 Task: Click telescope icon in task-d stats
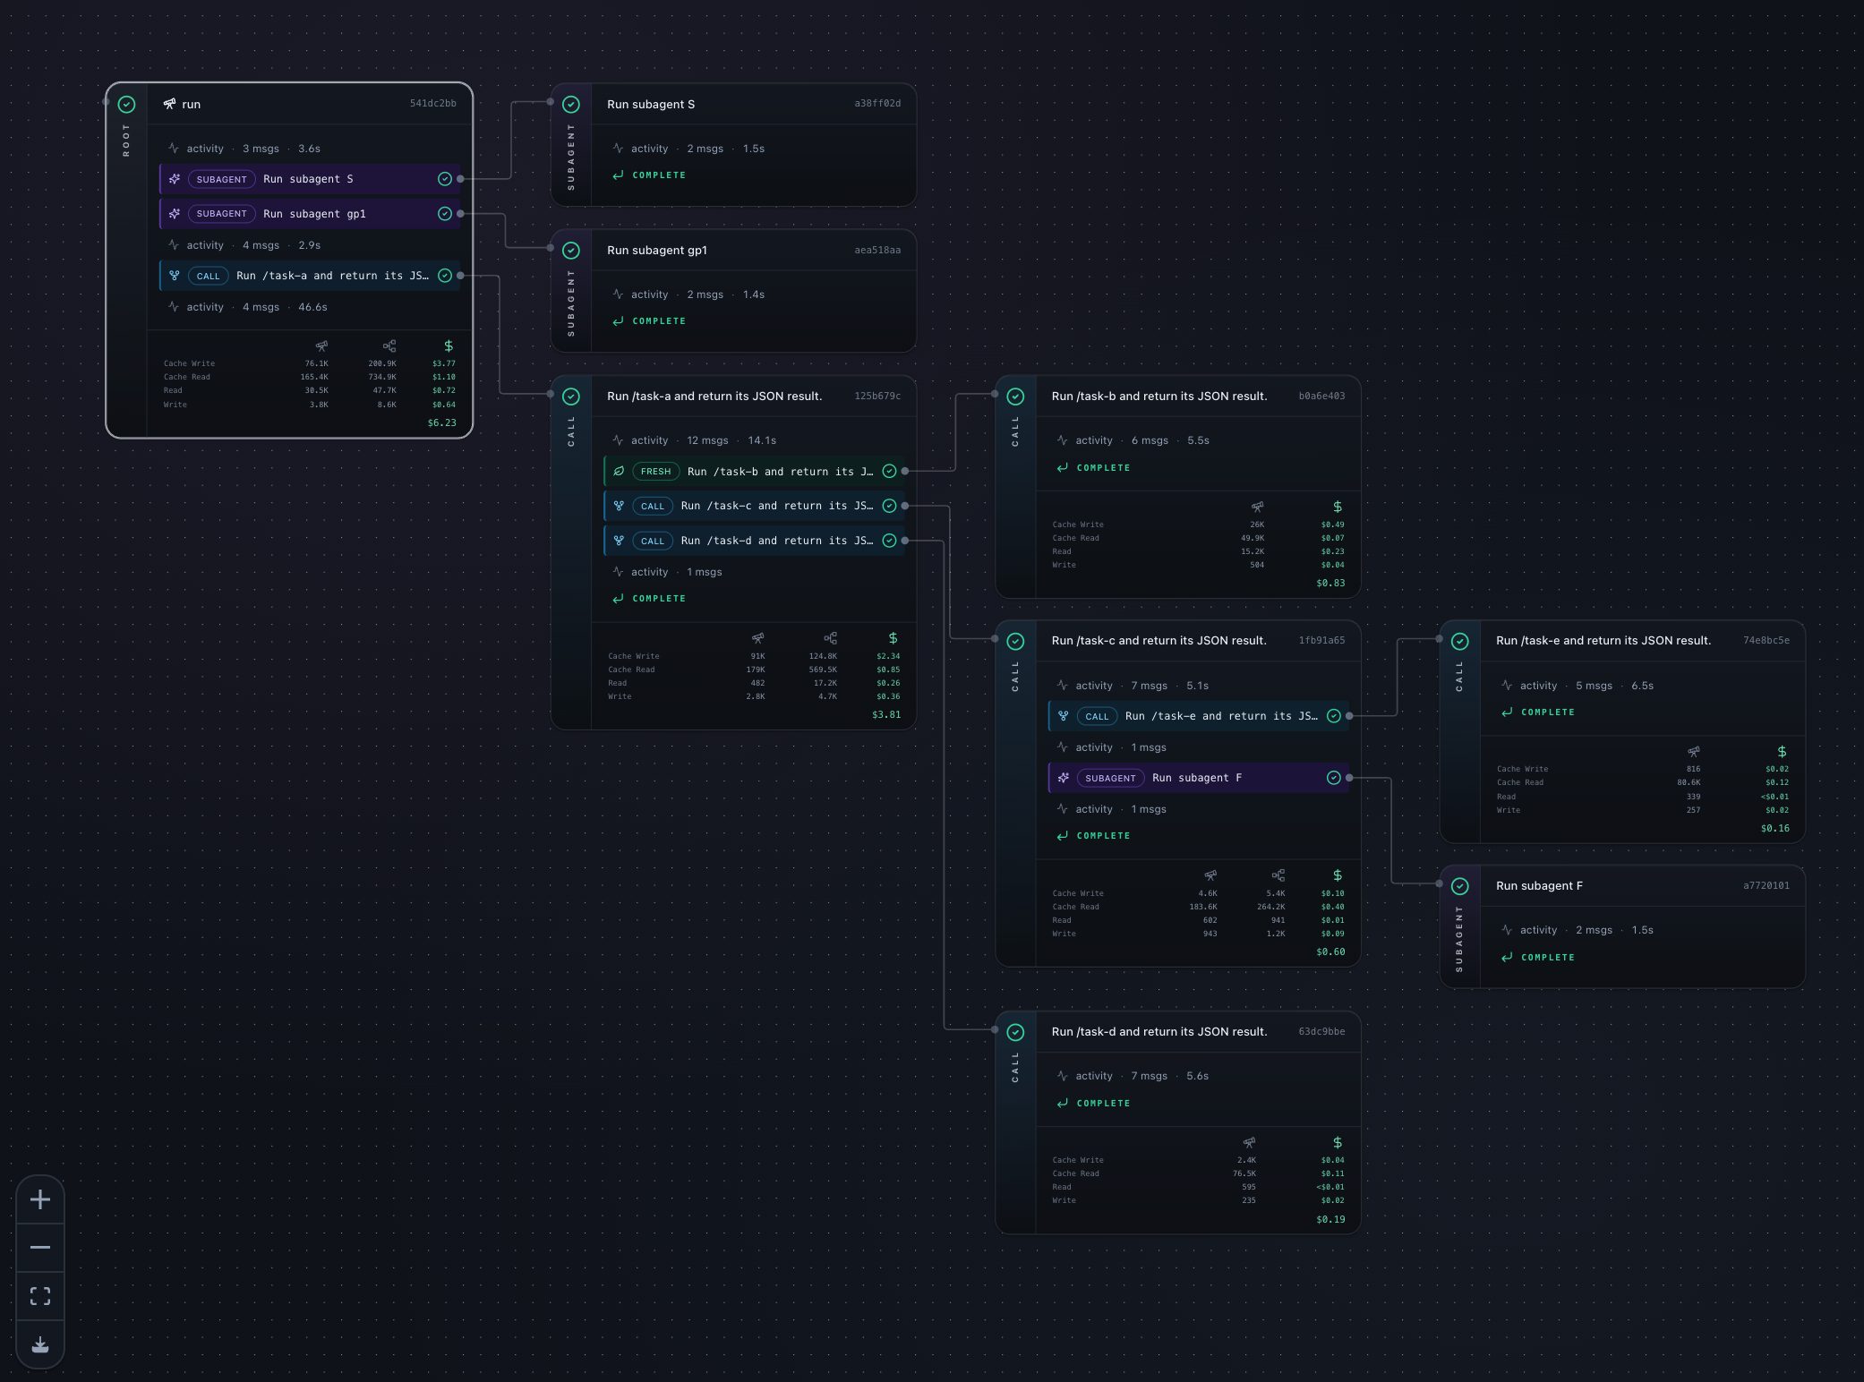1249,1143
